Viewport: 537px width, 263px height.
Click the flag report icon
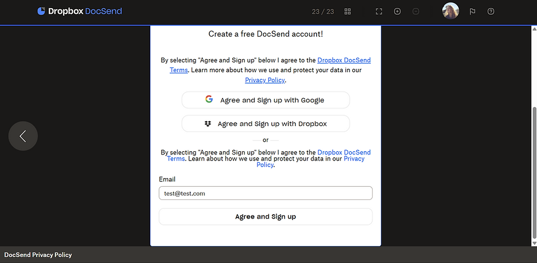tap(472, 12)
